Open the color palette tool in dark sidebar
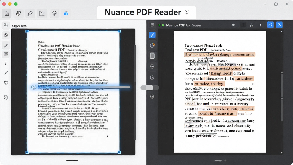The image size is (293, 165). (x=152, y=45)
